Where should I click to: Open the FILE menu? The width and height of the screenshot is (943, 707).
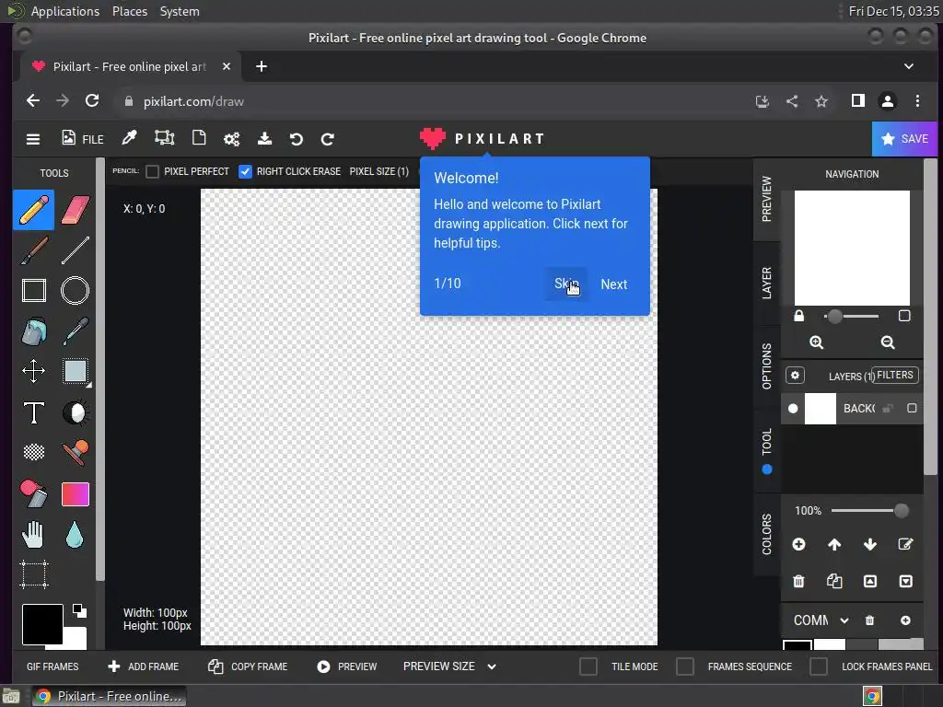pyautogui.click(x=82, y=139)
